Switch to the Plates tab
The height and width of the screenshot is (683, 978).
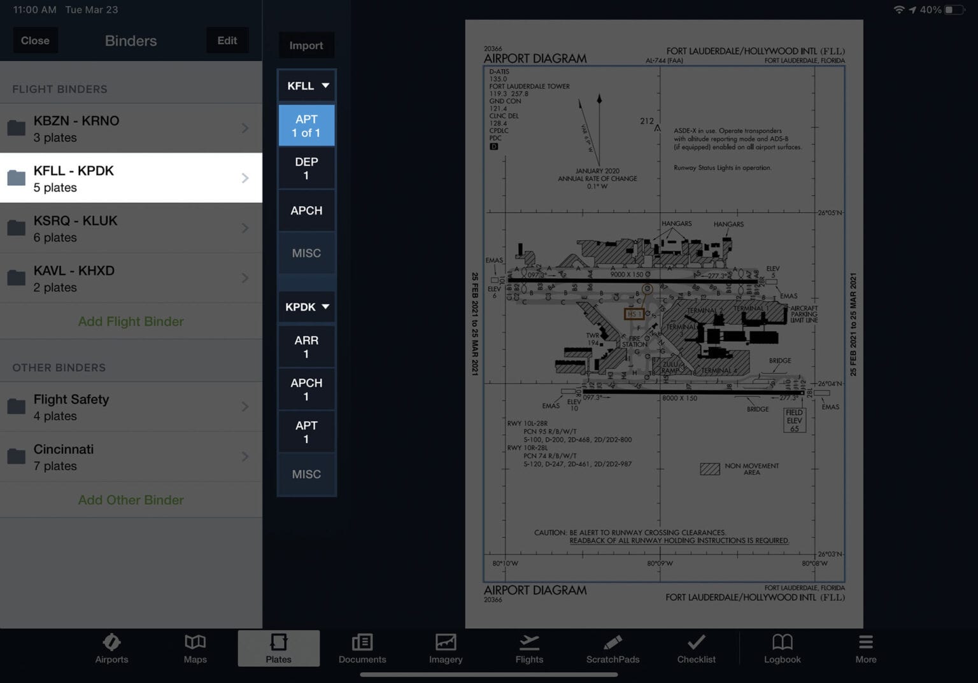[278, 648]
